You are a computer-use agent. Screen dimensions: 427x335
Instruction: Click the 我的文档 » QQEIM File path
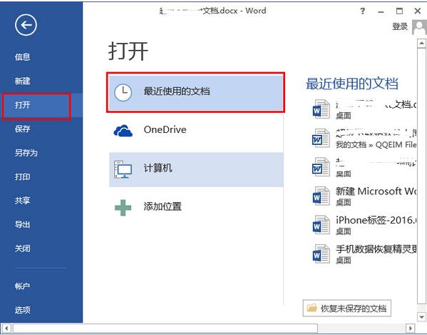(376, 145)
